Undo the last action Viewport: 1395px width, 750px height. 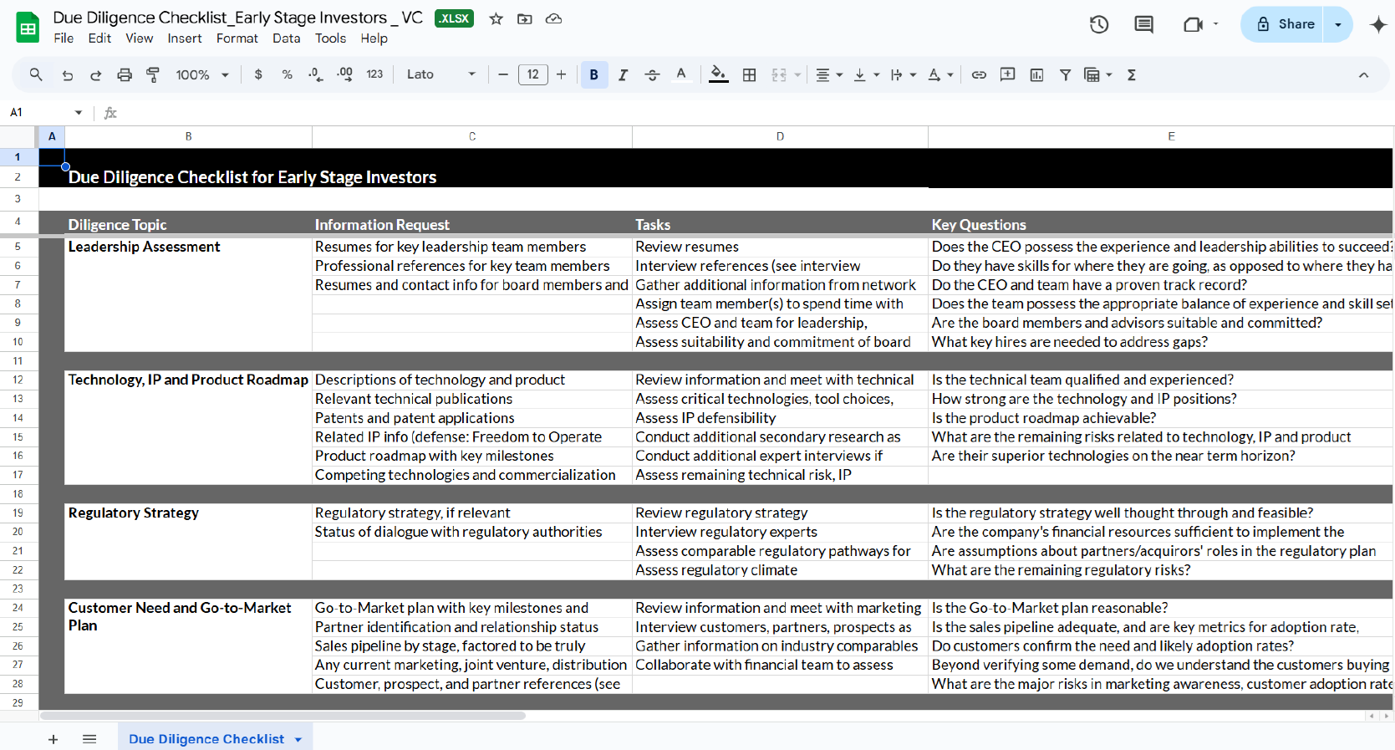coord(68,74)
